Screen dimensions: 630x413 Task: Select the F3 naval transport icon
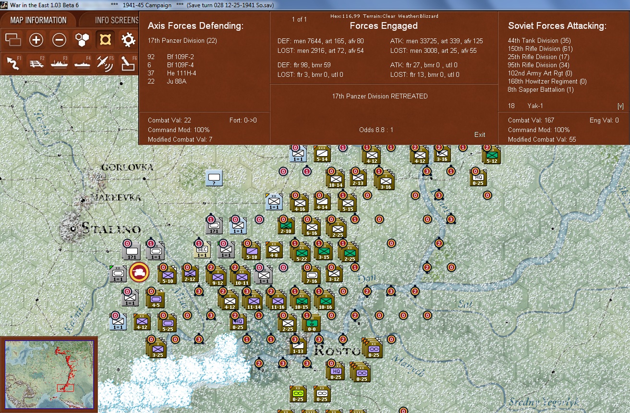pyautogui.click(x=60, y=62)
